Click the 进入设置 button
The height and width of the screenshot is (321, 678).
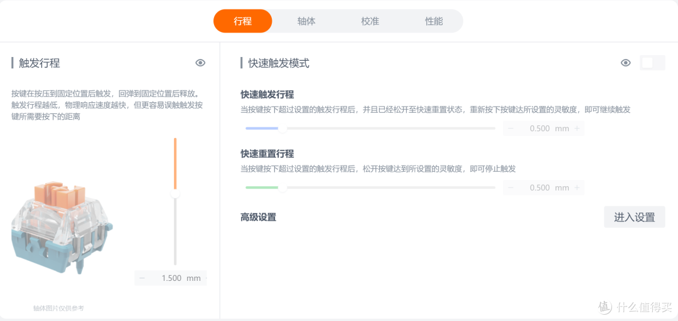pos(634,217)
